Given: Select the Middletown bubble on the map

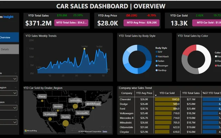Looking at the screenshot, I should click(x=93, y=108).
